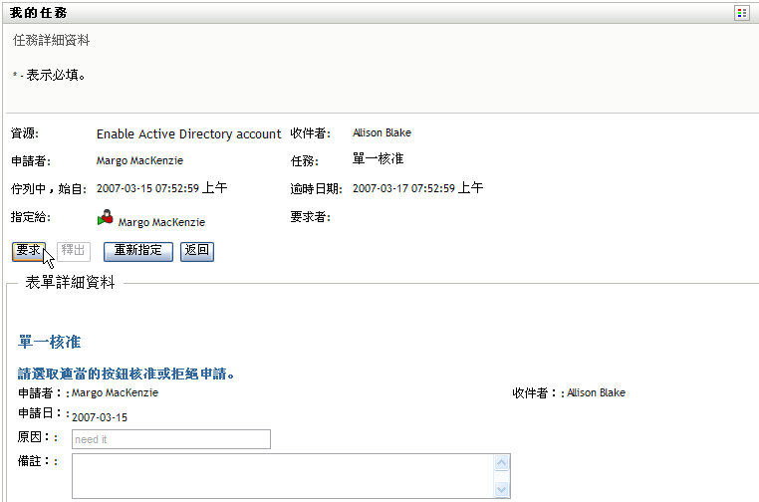Click the greyed-out 釋出 button
This screenshot has width=759, height=502.
coord(74,250)
